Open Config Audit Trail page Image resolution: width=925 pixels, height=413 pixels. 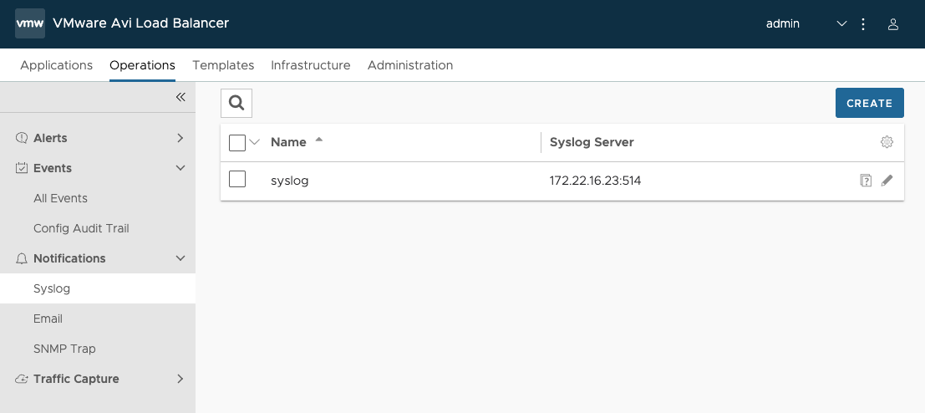pos(81,228)
